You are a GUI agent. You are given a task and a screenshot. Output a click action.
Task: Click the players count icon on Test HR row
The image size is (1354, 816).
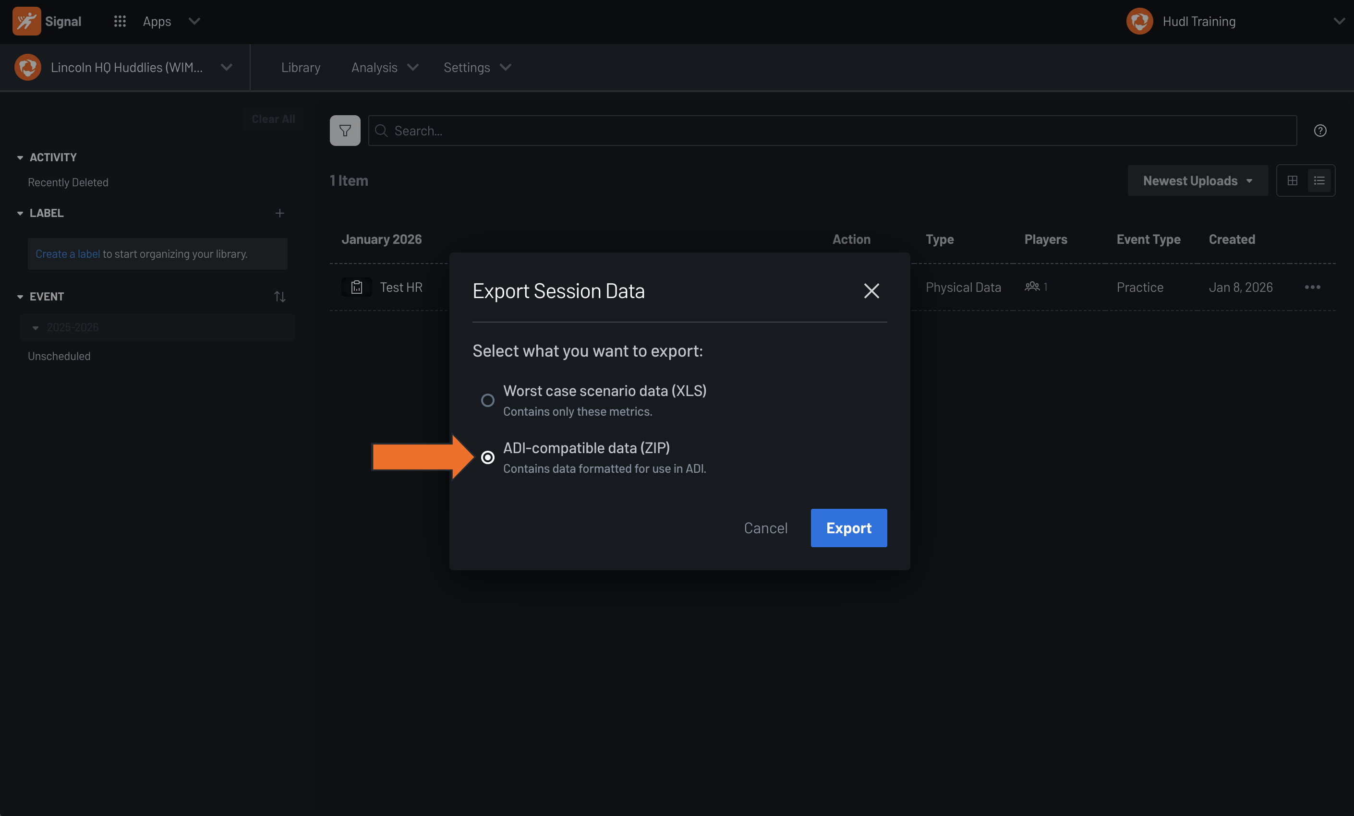coord(1032,286)
